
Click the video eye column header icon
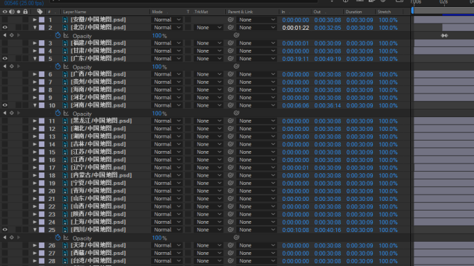click(5, 12)
